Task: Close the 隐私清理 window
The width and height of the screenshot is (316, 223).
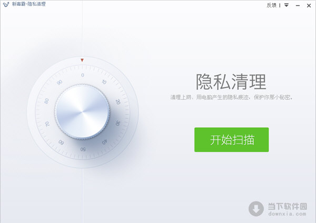Action: [309, 6]
